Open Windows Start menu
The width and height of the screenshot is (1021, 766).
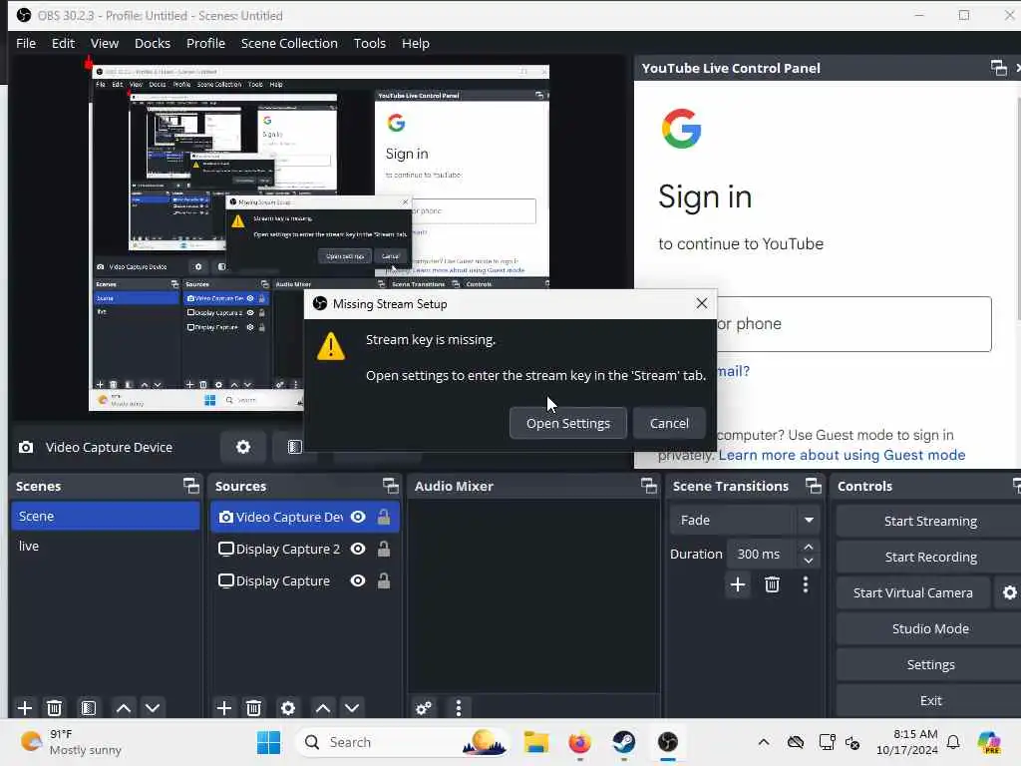[268, 742]
